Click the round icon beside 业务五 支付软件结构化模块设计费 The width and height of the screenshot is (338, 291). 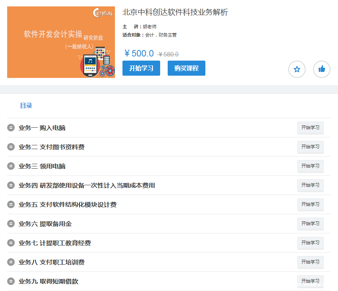(11, 204)
